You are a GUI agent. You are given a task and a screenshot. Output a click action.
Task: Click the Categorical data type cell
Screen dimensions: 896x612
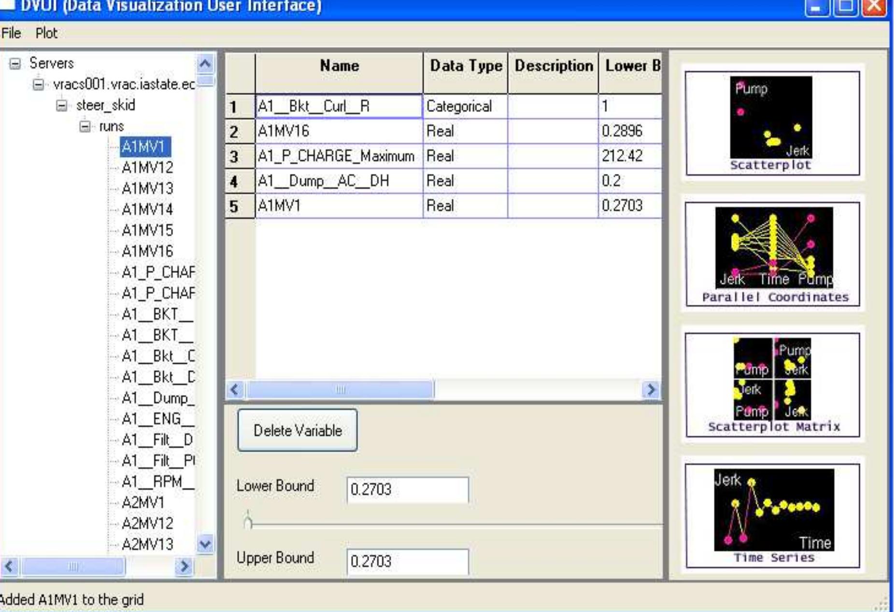click(x=466, y=106)
